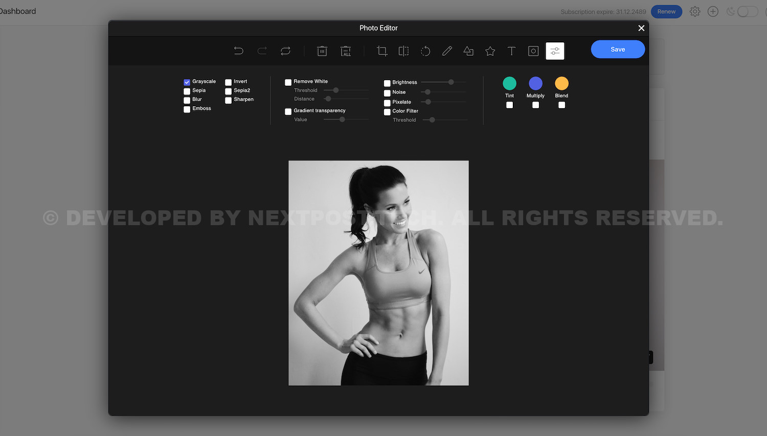The image size is (767, 436).
Task: Click the Save button
Action: [618, 49]
